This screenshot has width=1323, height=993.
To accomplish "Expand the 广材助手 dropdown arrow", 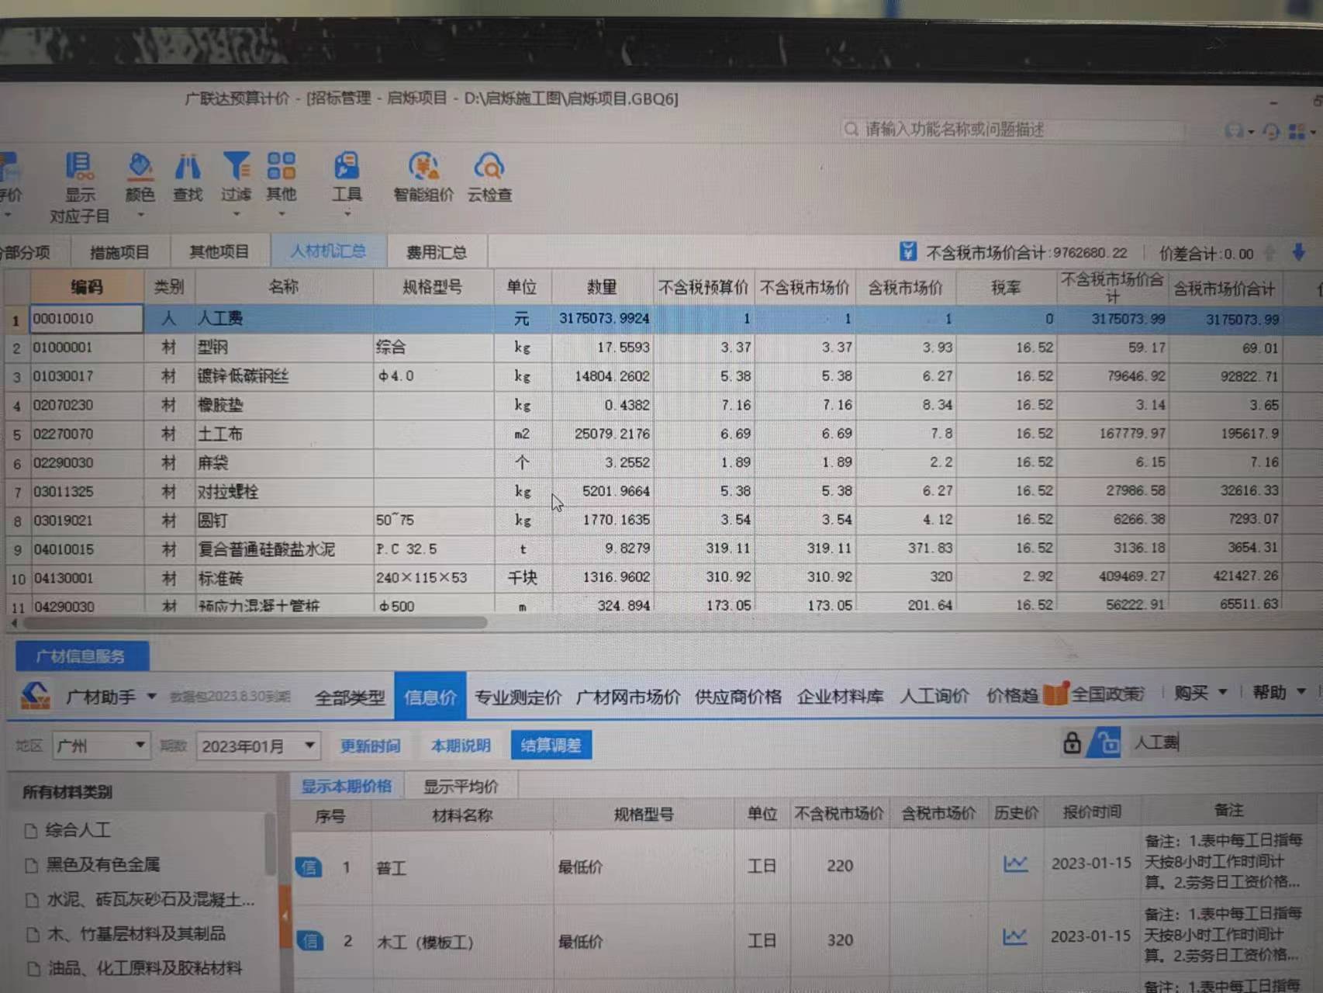I will coord(151,696).
